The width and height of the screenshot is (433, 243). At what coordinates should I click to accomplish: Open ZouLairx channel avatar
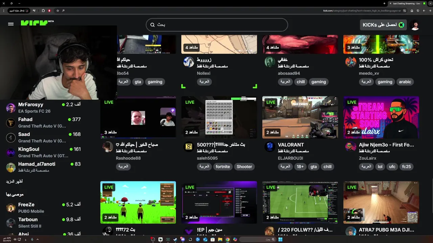pos(351,147)
